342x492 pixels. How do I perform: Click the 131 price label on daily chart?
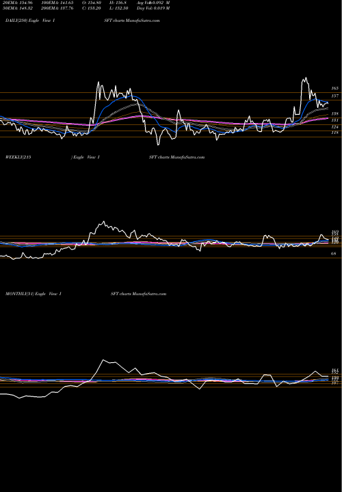[x=334, y=120]
